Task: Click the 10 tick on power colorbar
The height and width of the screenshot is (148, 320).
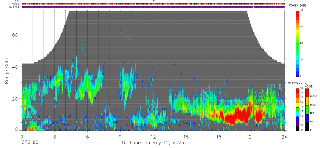Action: click(x=302, y=60)
